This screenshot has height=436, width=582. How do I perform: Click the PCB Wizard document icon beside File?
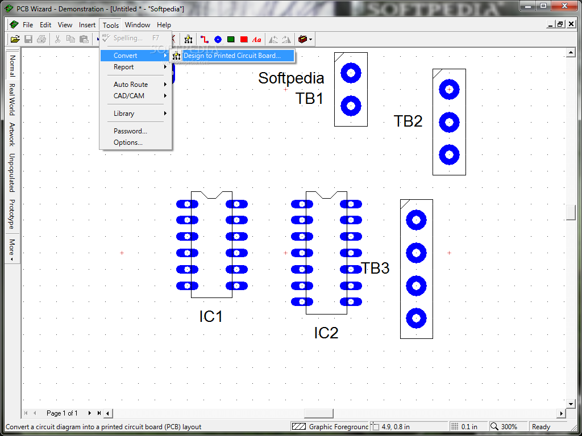14,25
